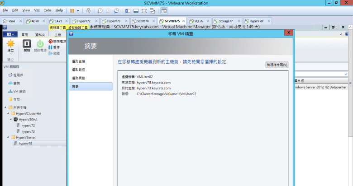Viewport: 353px width, 186px height.
Task: Collapse the HyperVServer host group
Action: (9, 137)
